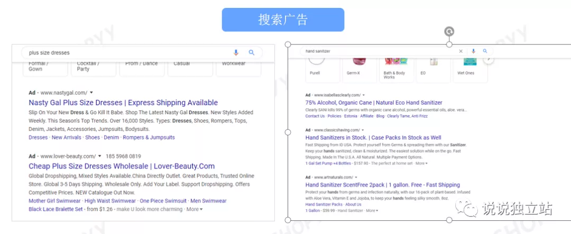
Task: Click the One Piece Swimsuit sitelink
Action: tap(163, 201)
